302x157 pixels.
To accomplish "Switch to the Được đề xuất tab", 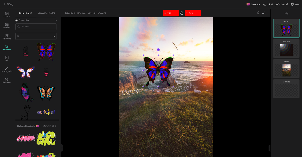I will [26, 13].
